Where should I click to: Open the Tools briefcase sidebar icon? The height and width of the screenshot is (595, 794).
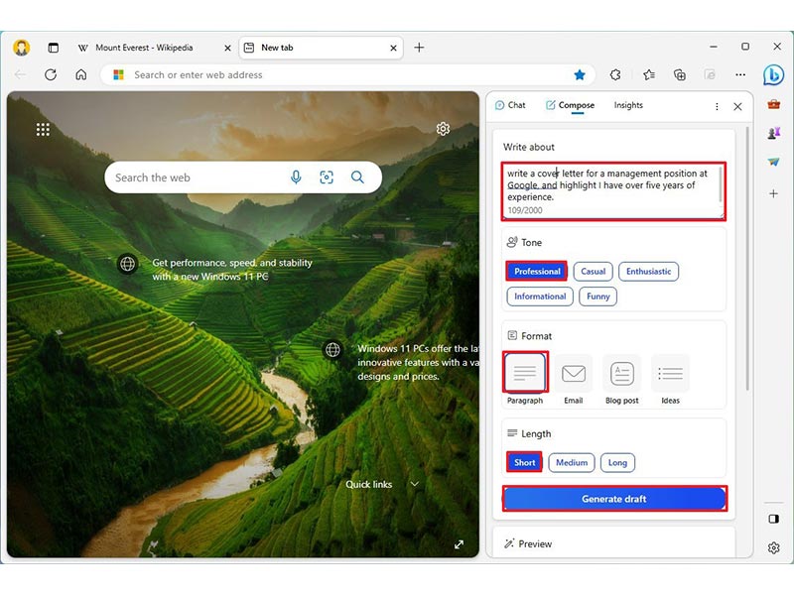(773, 105)
